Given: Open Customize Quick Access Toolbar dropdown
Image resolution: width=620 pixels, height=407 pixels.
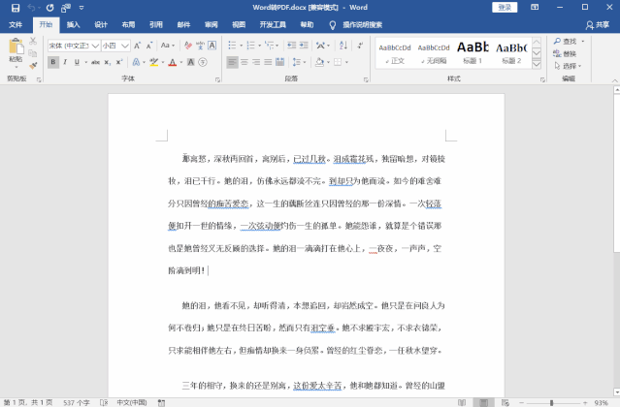Looking at the screenshot, I should (82, 8).
